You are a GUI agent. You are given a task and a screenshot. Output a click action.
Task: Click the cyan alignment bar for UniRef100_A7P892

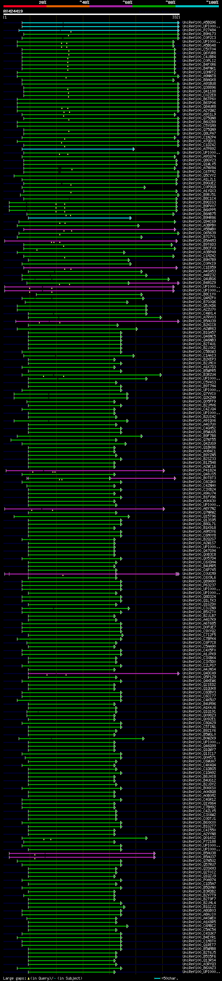pos(78,149)
